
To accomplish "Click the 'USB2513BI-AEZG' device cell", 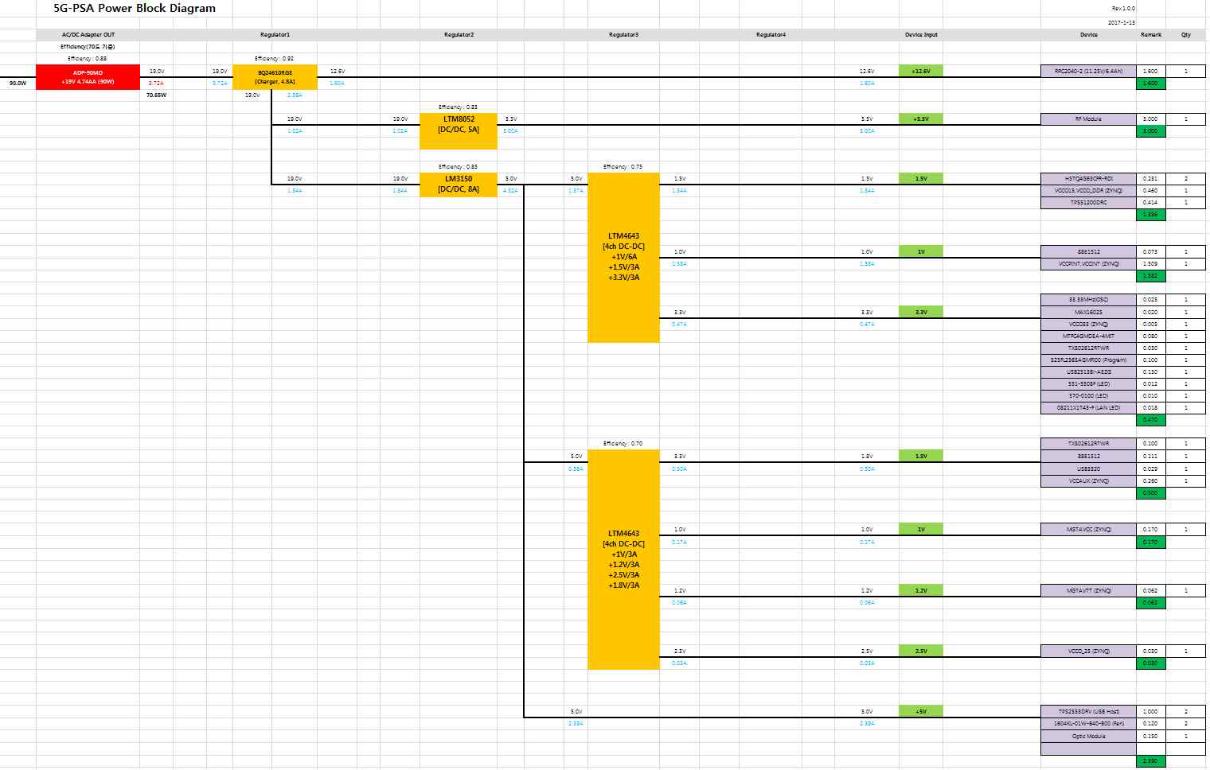I will point(1088,371).
